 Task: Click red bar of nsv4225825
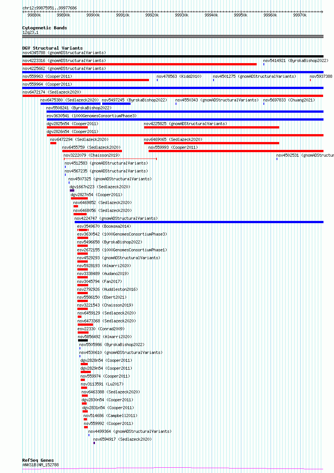point(212,127)
